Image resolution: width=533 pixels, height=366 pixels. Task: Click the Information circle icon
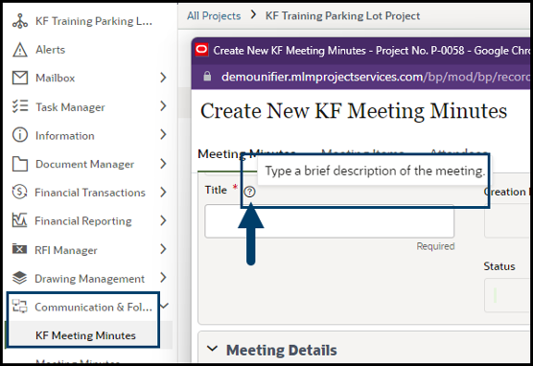(20, 135)
